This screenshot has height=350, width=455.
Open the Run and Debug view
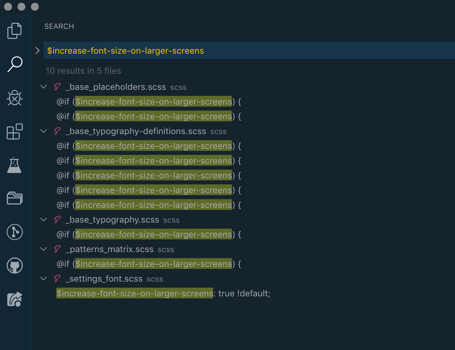pyautogui.click(x=14, y=98)
